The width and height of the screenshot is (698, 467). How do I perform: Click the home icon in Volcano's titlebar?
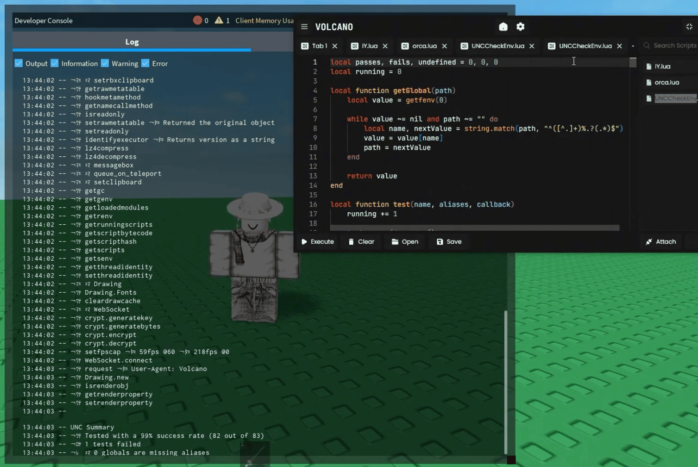pos(503,27)
